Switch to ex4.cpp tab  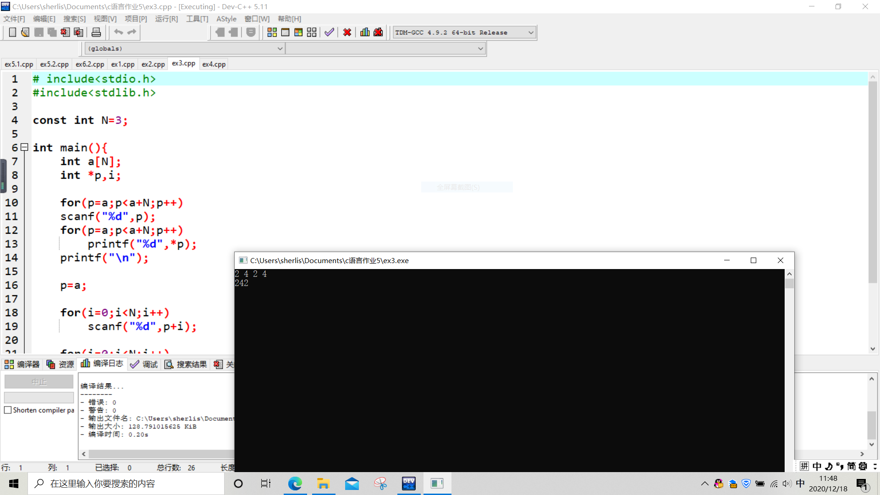click(214, 64)
